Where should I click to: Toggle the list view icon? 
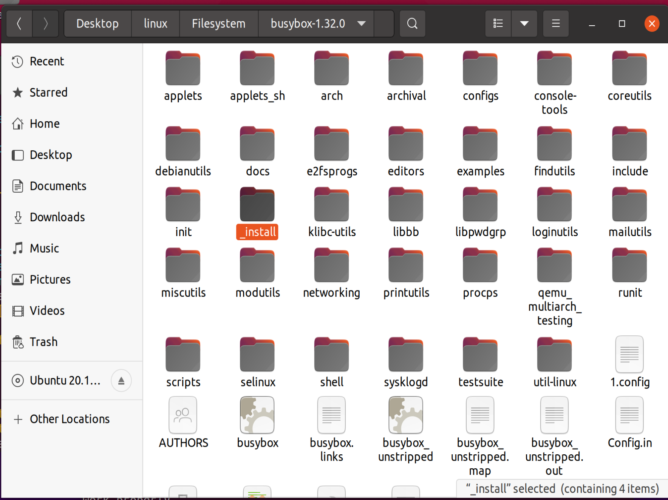point(498,24)
